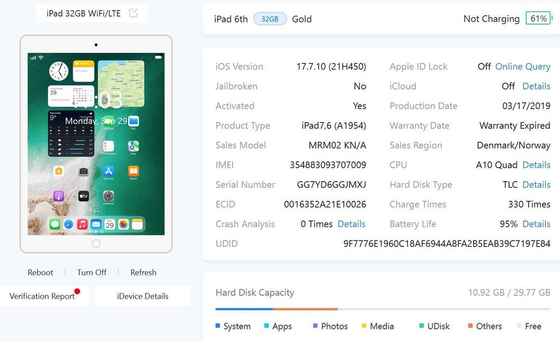
Task: Click the Hard Disk Capacity heading
Action: click(255, 293)
